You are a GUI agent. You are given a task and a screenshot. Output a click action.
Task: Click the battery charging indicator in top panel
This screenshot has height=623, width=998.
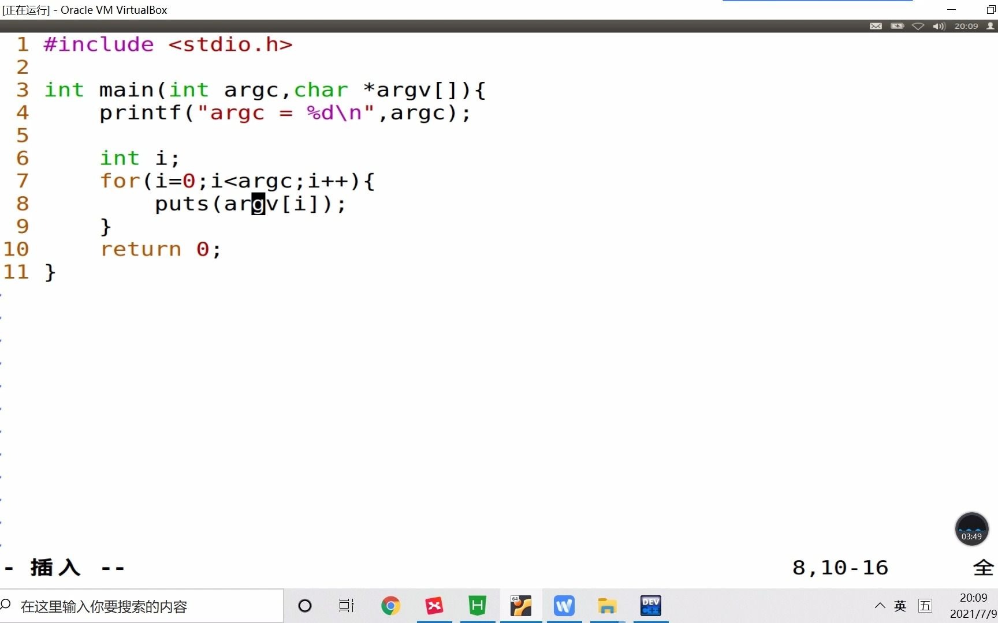coord(897,26)
